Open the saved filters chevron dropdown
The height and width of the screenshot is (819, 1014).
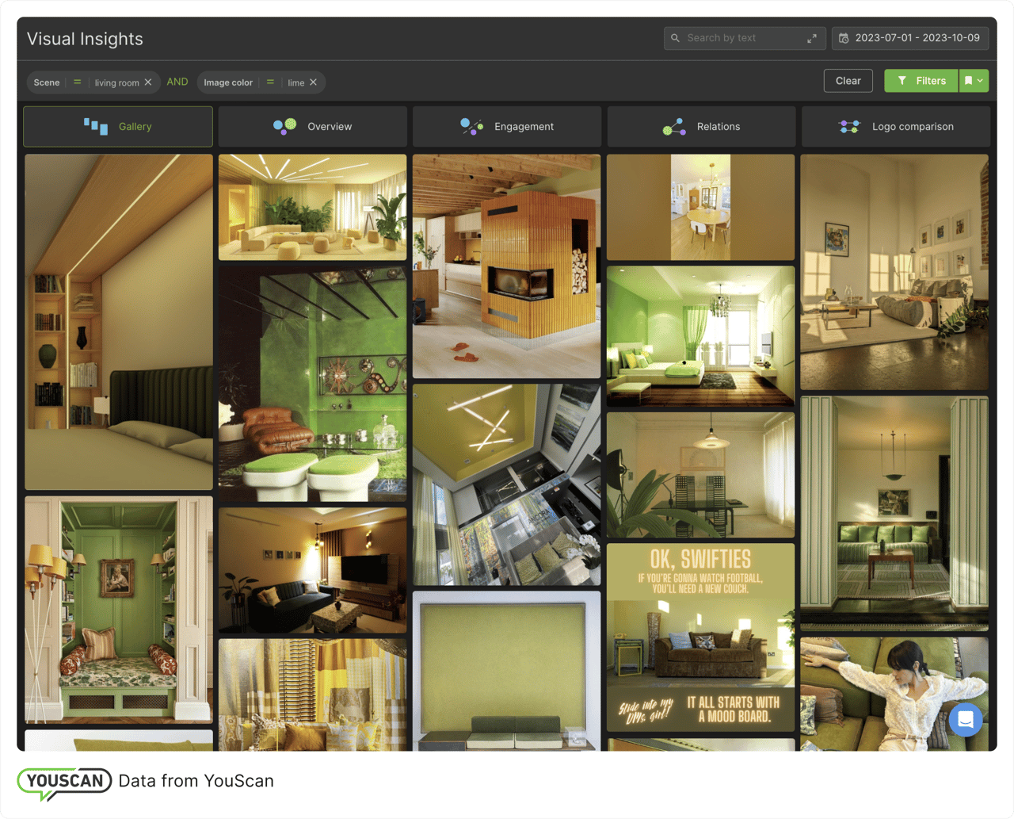(982, 80)
